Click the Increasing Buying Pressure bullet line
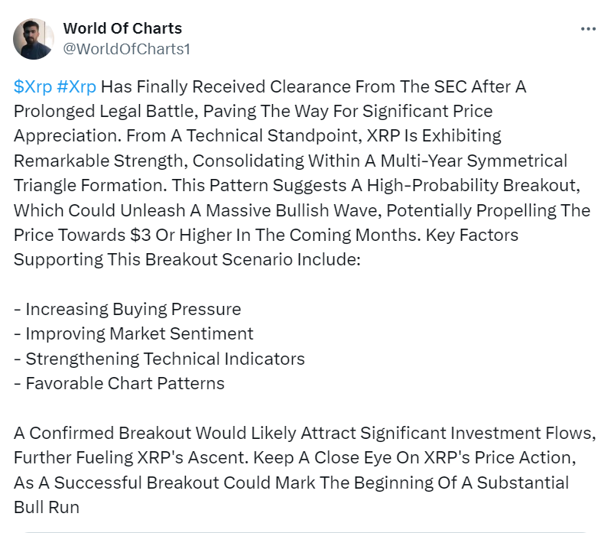The height and width of the screenshot is (533, 614). 127,310
